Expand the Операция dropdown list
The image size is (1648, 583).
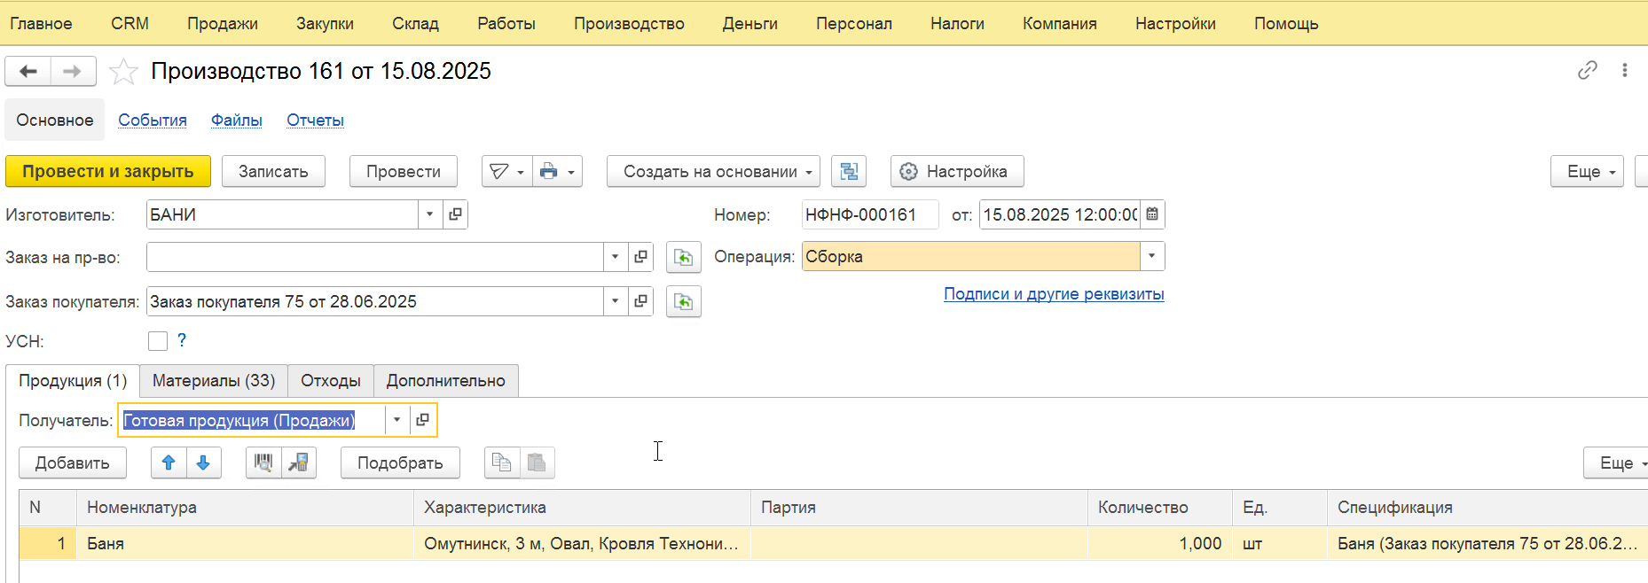tap(1151, 257)
